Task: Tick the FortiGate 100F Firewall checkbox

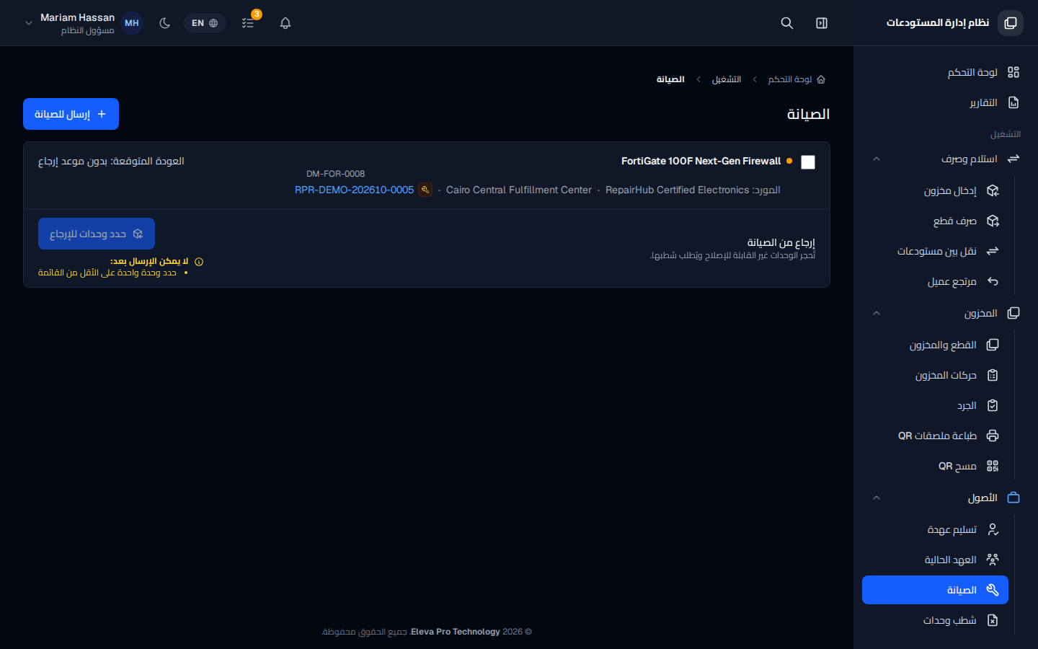Action: 808,162
